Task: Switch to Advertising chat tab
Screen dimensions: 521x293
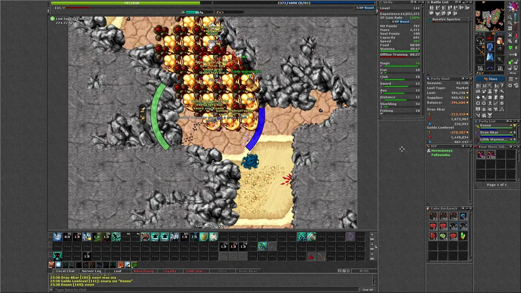Action: click(x=144, y=271)
